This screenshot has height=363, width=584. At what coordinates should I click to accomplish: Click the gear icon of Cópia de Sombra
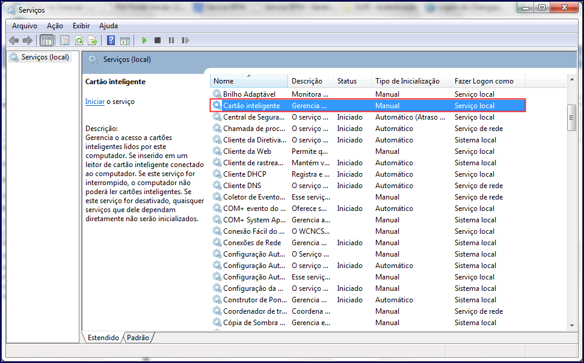click(x=217, y=322)
